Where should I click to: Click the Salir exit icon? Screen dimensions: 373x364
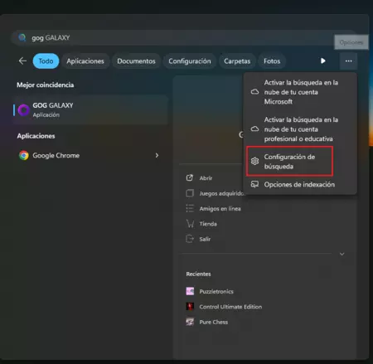pyautogui.click(x=190, y=239)
